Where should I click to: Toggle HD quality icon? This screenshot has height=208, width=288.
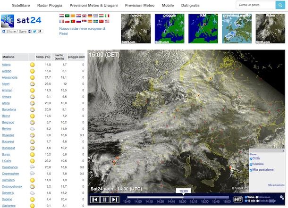point(238,200)
